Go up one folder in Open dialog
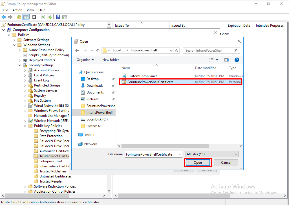 (98, 51)
